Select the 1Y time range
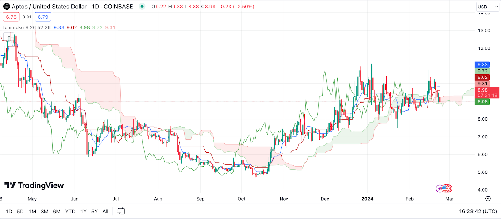The image size is (501, 219). [x=84, y=212]
